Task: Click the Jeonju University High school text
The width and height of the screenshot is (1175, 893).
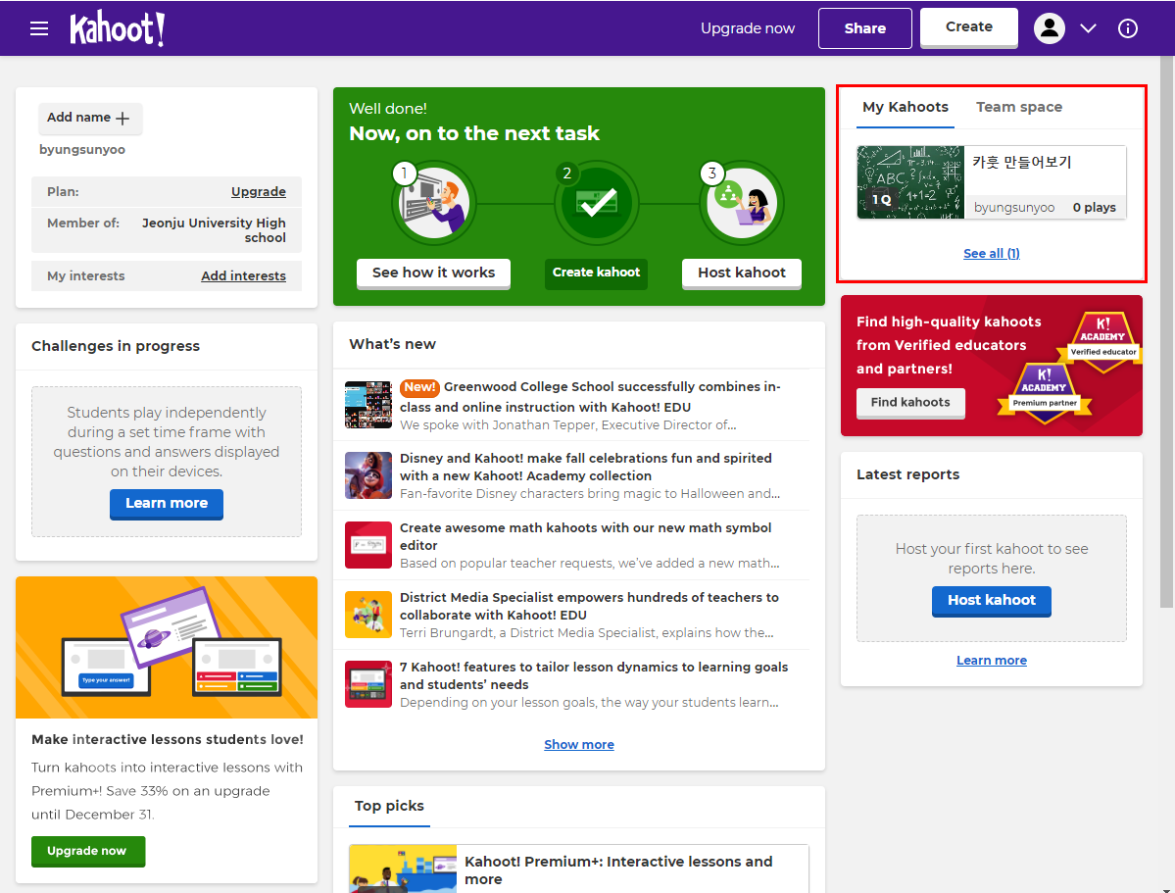Action: coord(215,230)
